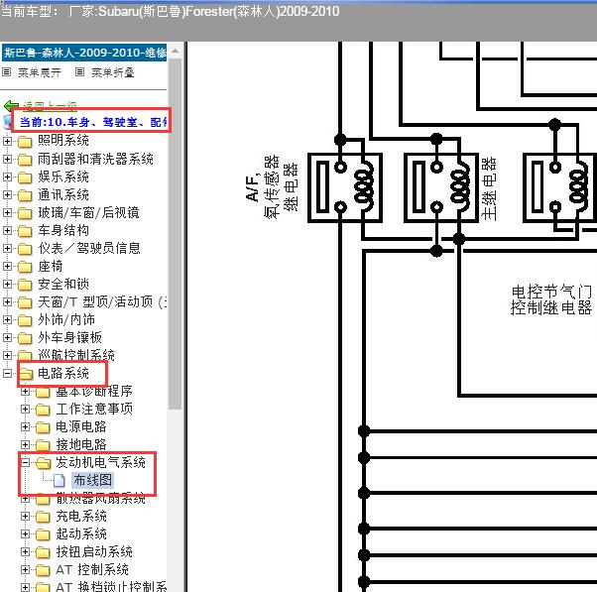Image resolution: width=597 pixels, height=592 pixels.
Task: Expand the 接地电路 node
Action: (x=25, y=444)
